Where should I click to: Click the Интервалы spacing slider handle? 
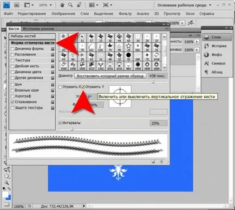click(72, 129)
